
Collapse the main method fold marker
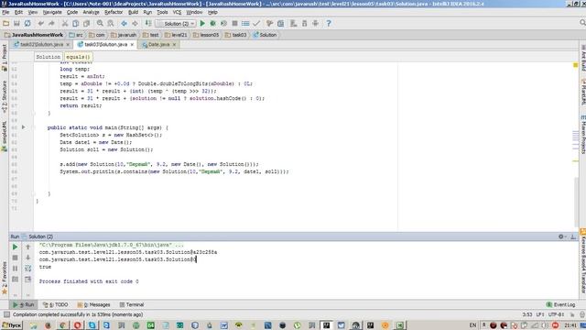click(33, 127)
